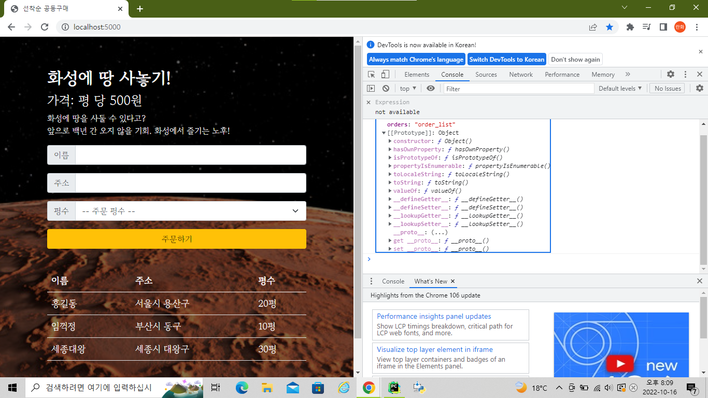Submit the order with 주문하기
Screen dimensions: 708x398
point(177,239)
